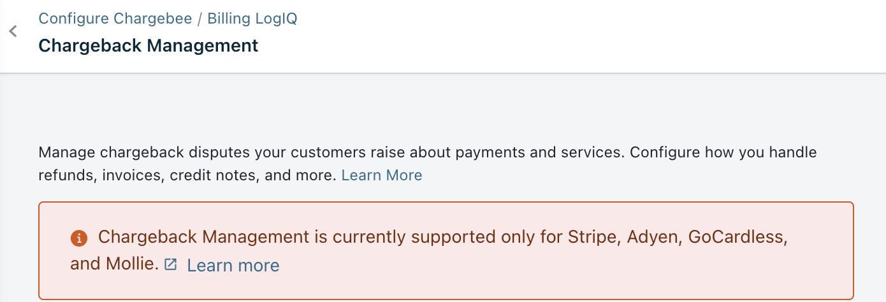The image size is (886, 302).
Task: Open the Configure Chargebee breadcrumb
Action: tap(115, 18)
